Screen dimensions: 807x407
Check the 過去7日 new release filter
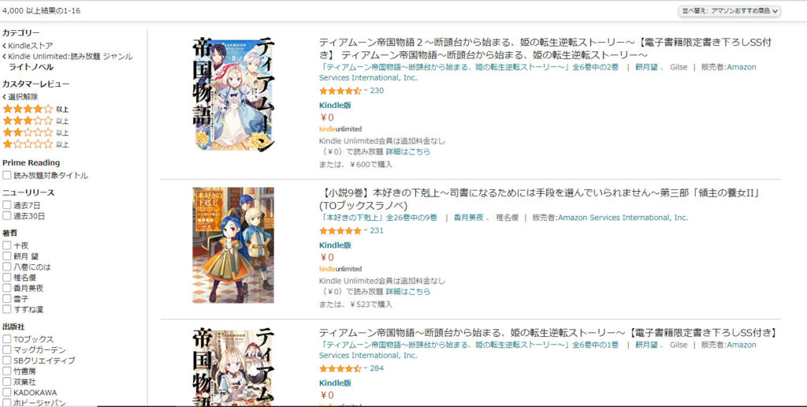click(6, 205)
